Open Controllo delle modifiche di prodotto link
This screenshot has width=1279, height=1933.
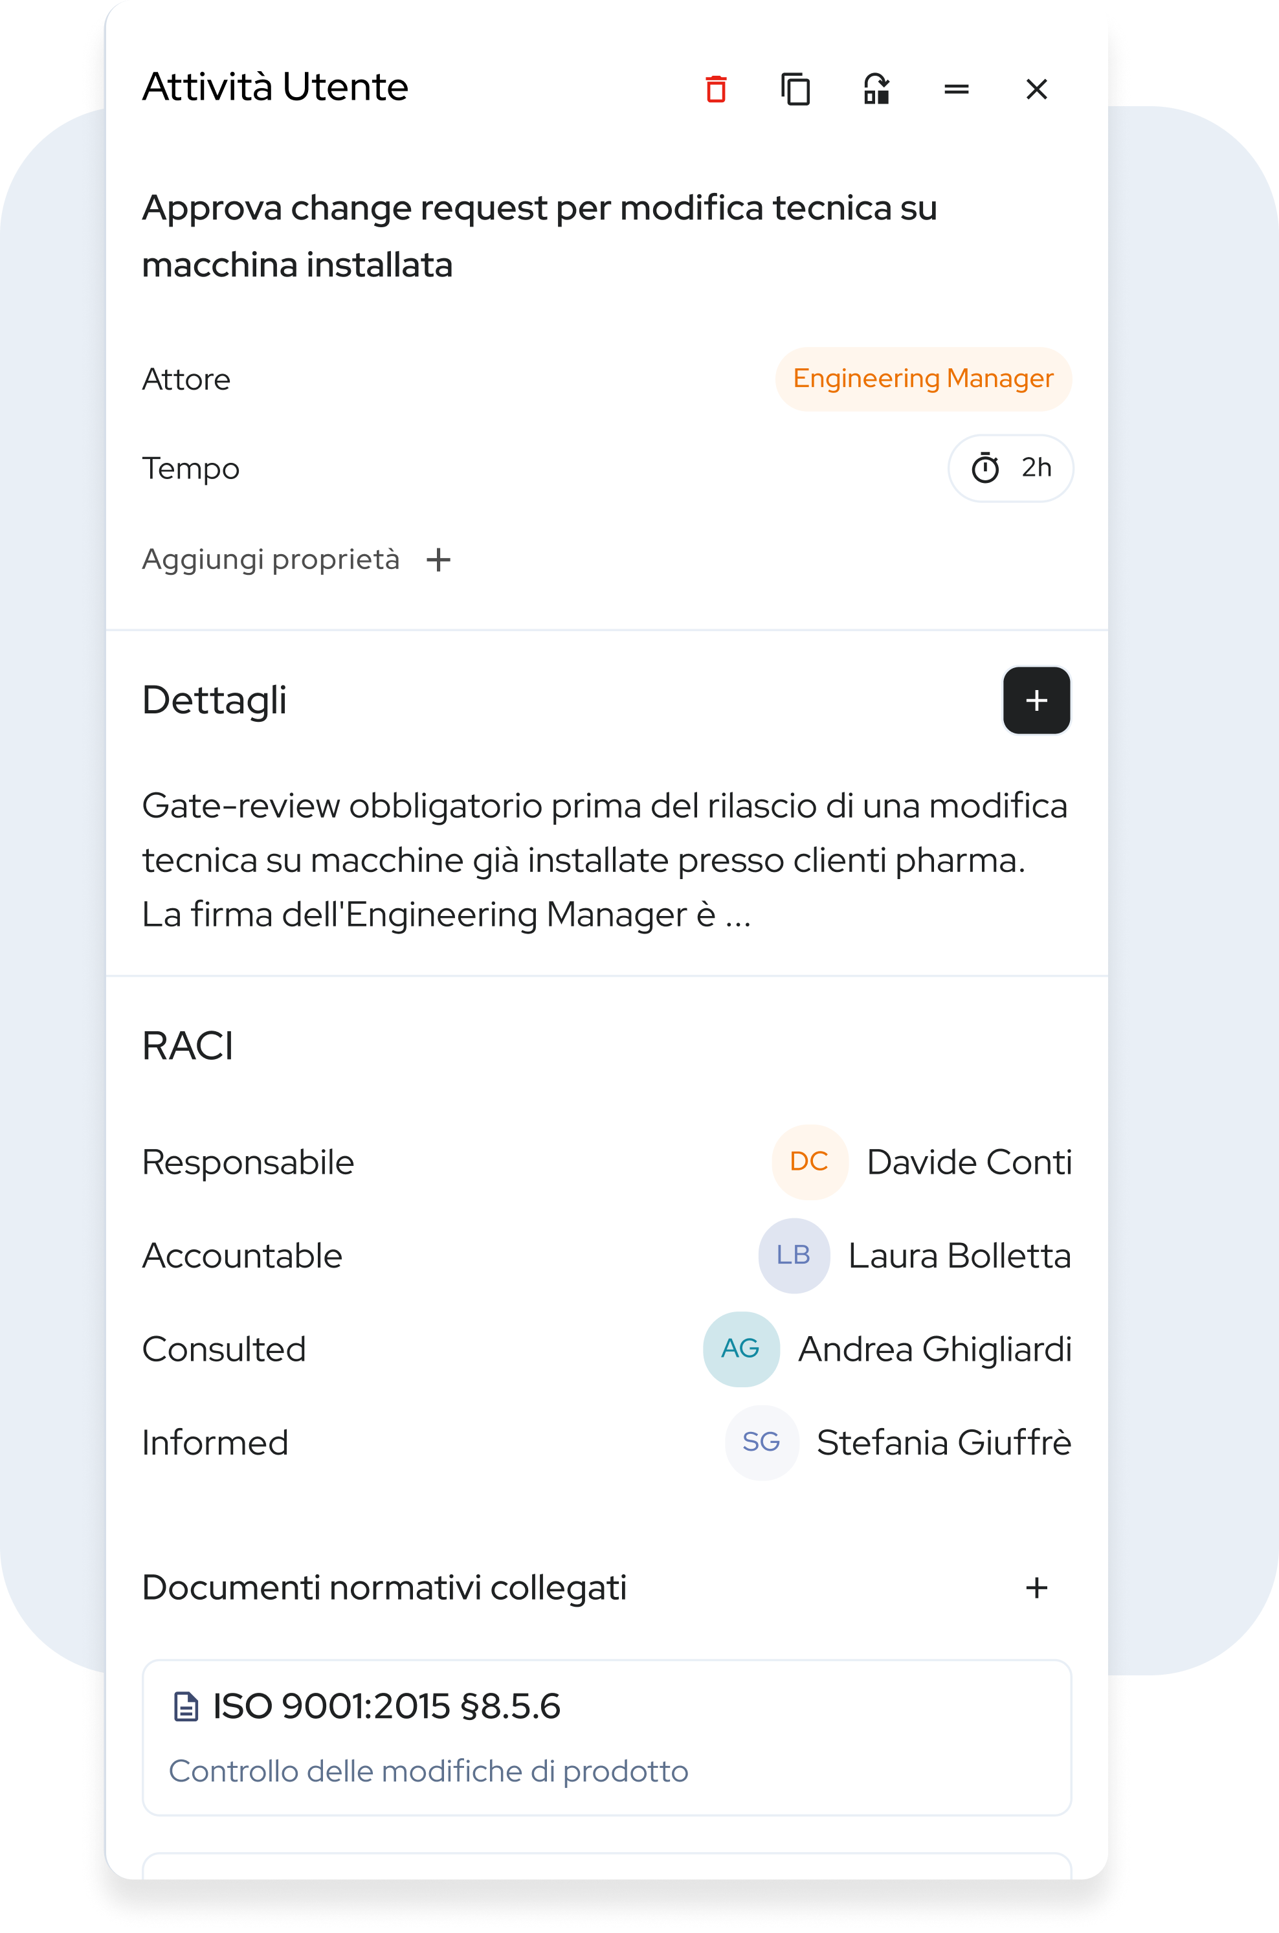tap(428, 1771)
